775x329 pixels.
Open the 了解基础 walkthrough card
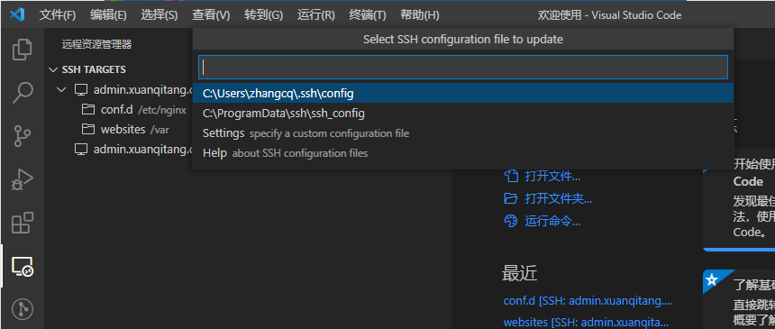coord(739,299)
